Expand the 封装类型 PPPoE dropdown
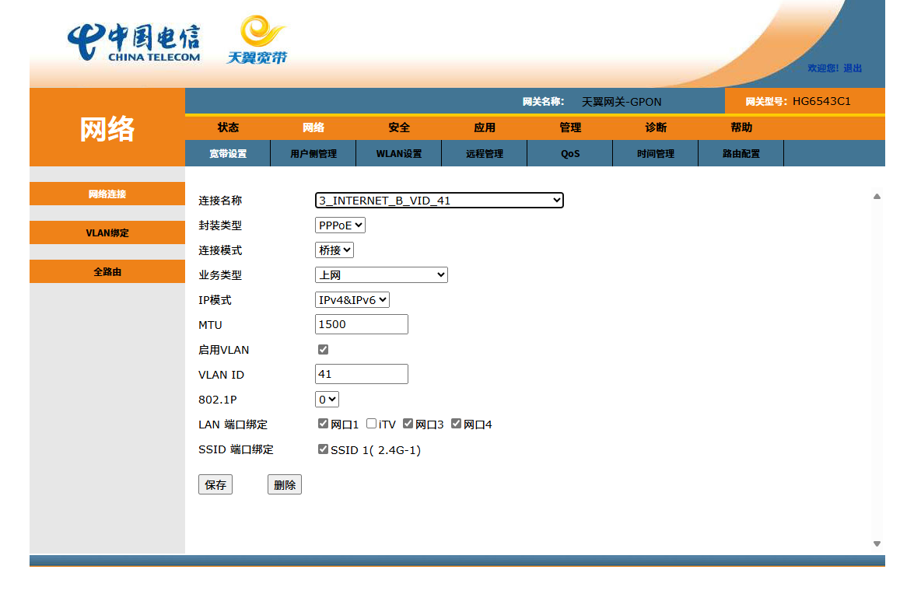921x608 pixels. (340, 225)
